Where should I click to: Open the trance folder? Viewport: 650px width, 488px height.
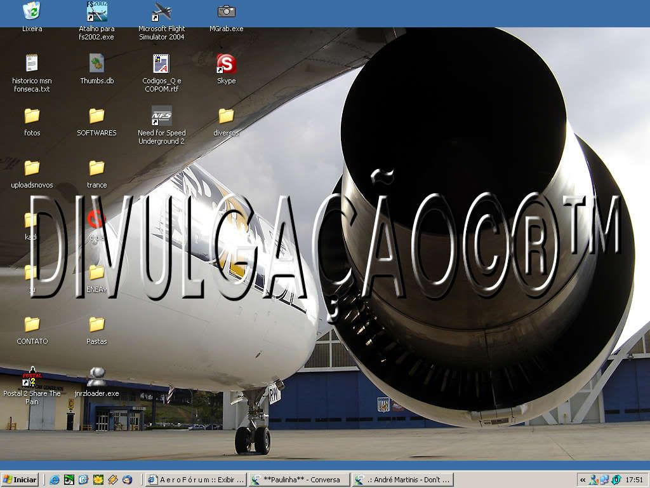[x=96, y=168]
